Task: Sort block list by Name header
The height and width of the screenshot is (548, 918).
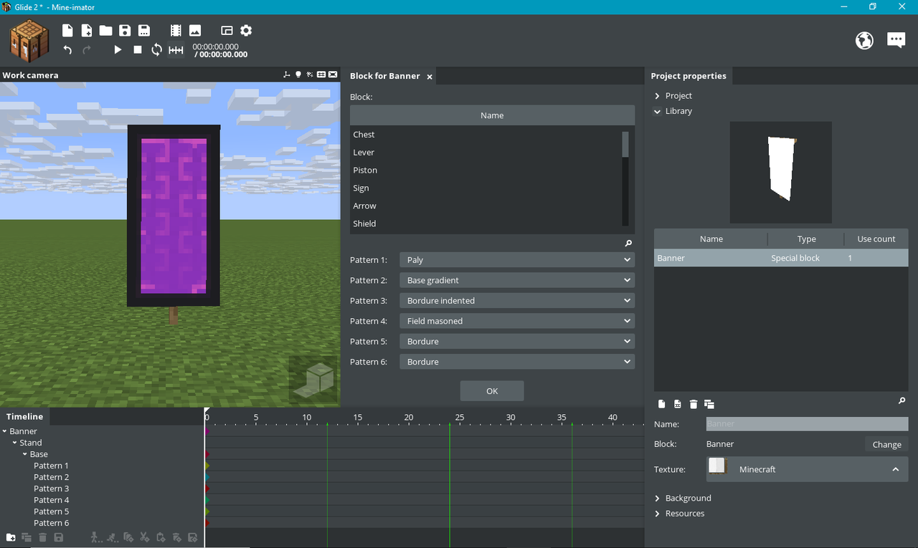Action: click(x=492, y=115)
